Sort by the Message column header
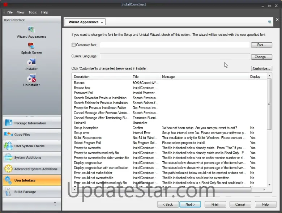This screenshot has height=213, width=282. 204,77
